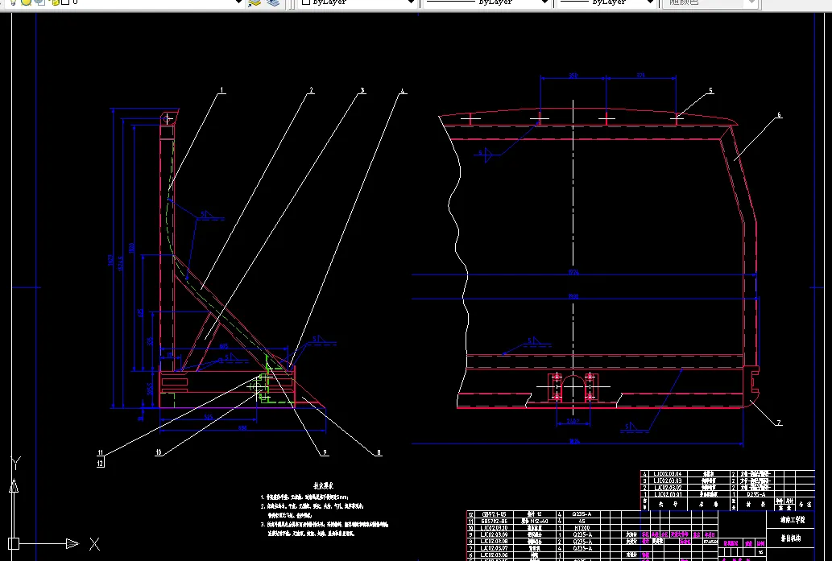
Task: Click material cell HT200 in parts list
Action: pyautogui.click(x=582, y=528)
